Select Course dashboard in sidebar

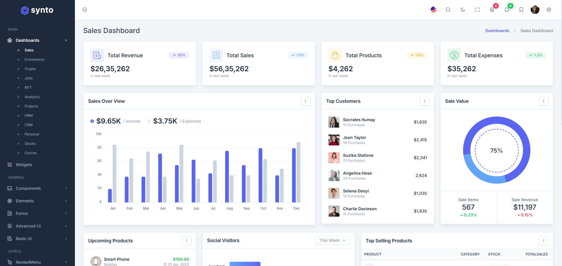[30, 153]
